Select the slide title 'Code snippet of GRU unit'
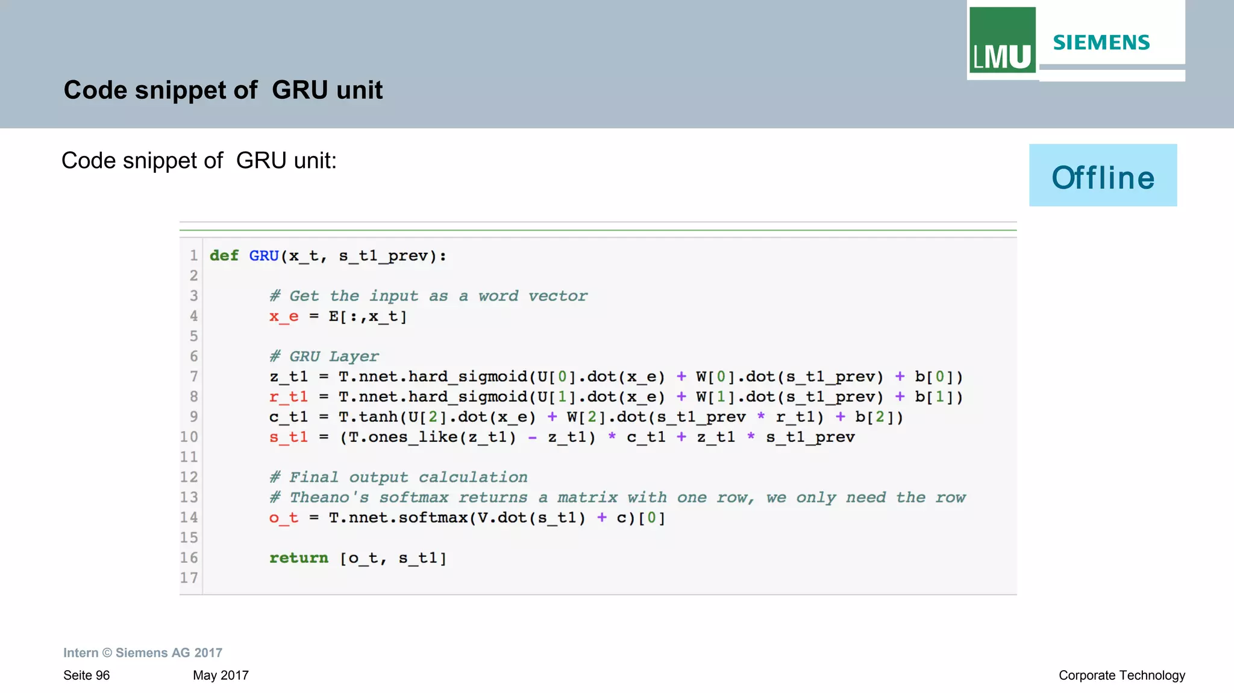Screen dimensions: 1234x693 tap(223, 90)
